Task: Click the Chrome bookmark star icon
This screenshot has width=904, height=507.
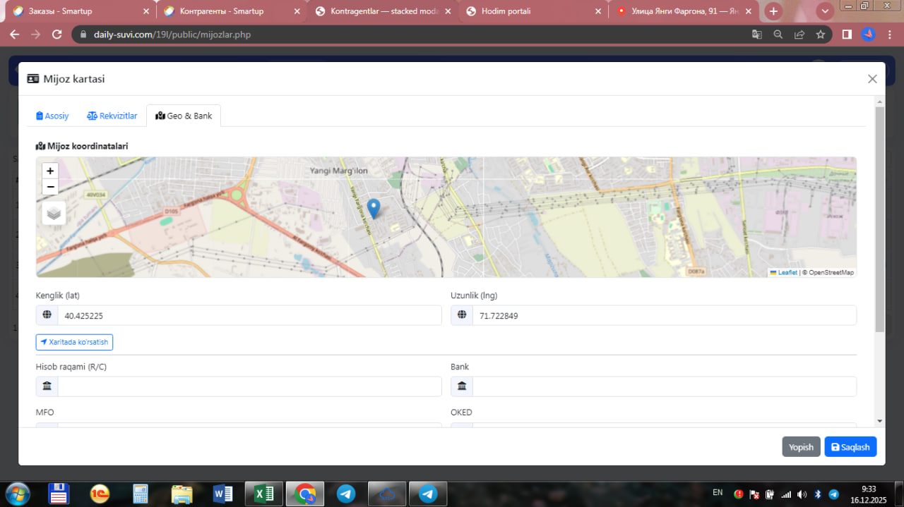Action: pyautogui.click(x=820, y=35)
